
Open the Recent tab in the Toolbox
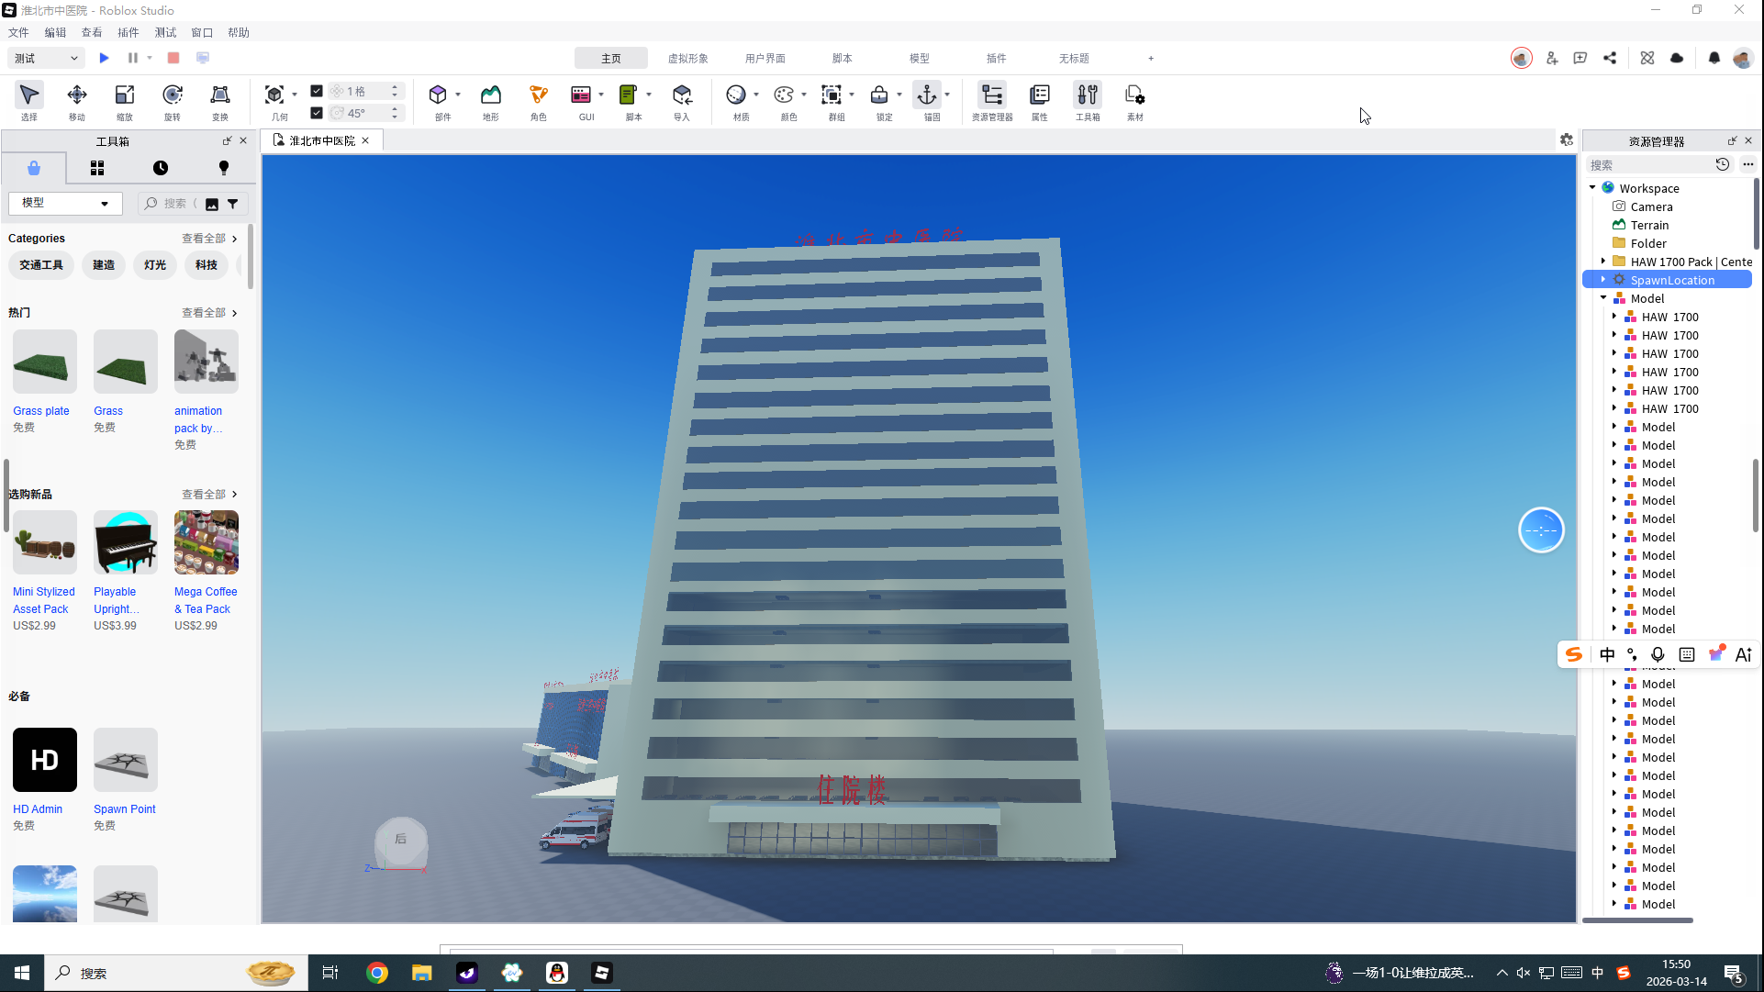(x=161, y=168)
